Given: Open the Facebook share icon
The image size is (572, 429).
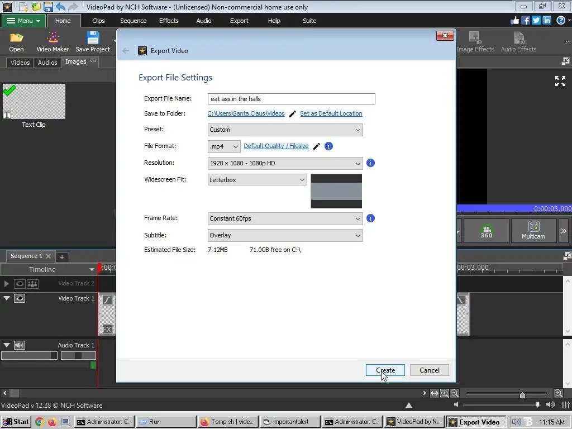Looking at the screenshot, I should (525, 21).
